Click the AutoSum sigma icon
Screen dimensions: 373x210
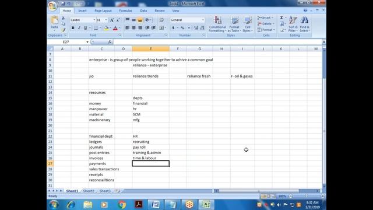click(281, 18)
